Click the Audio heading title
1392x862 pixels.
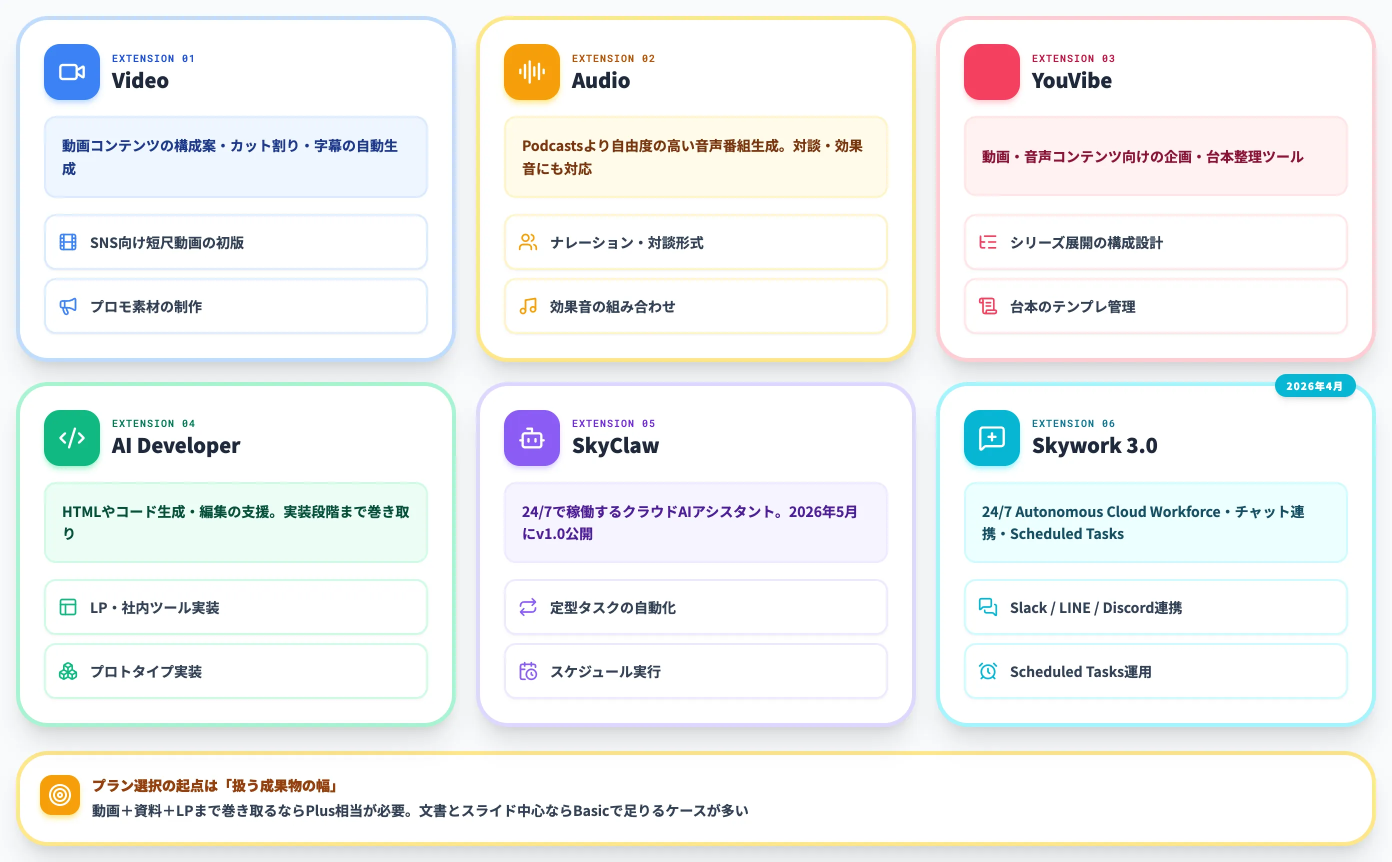click(x=601, y=80)
